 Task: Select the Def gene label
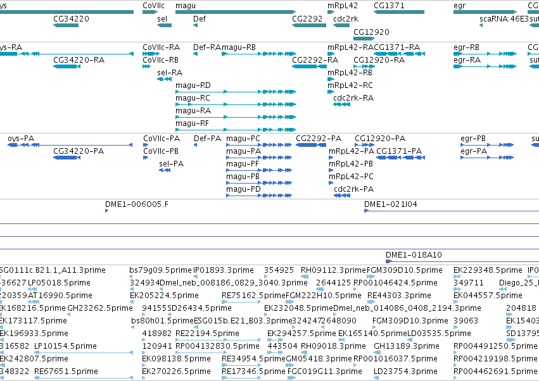(200, 19)
